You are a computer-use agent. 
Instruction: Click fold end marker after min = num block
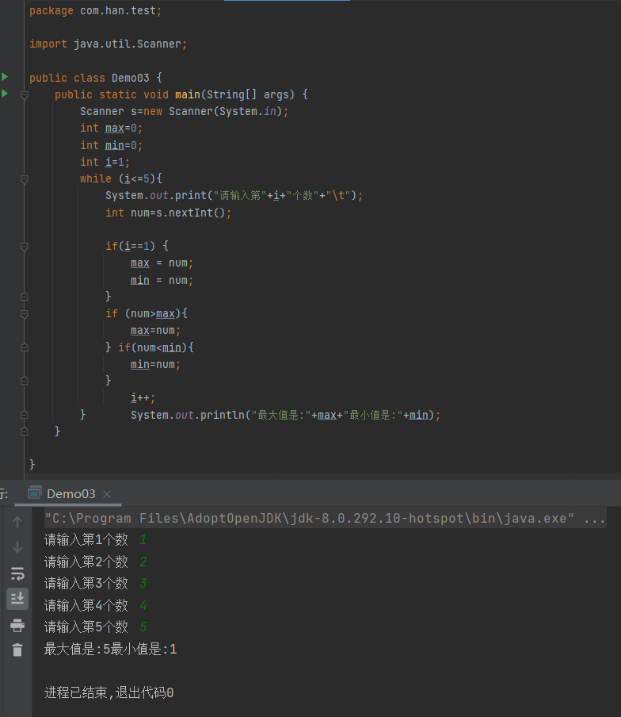pyautogui.click(x=25, y=297)
